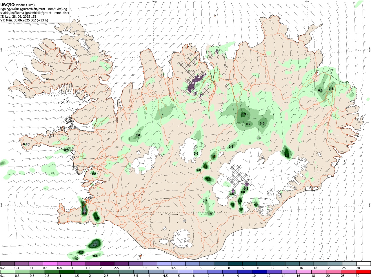Click the 'IT: Lau. 28. 06. 2025 15Z' line
371x278 pixels.
tap(18, 17)
